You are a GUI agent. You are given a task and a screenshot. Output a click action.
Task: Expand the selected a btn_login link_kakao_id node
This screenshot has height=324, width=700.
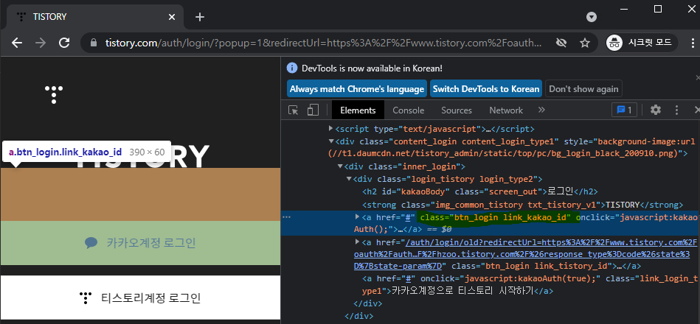357,216
